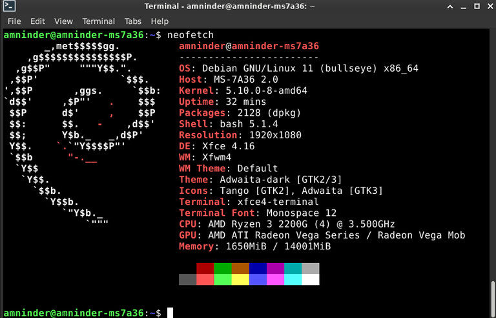Open the Help menu

click(x=160, y=21)
